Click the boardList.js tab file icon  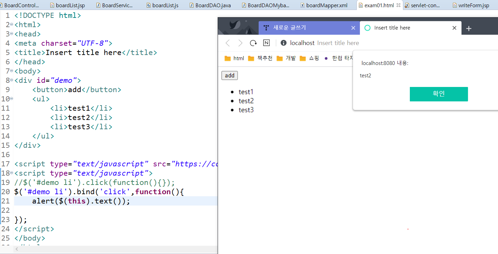148,5
